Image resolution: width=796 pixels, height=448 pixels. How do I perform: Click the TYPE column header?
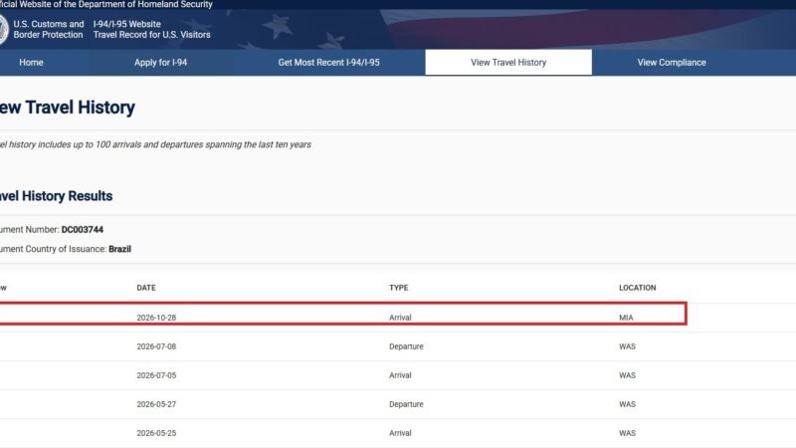(x=399, y=288)
